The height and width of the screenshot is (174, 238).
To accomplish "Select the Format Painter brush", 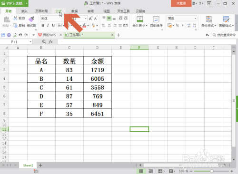I will pyautogui.click(x=31, y=19).
